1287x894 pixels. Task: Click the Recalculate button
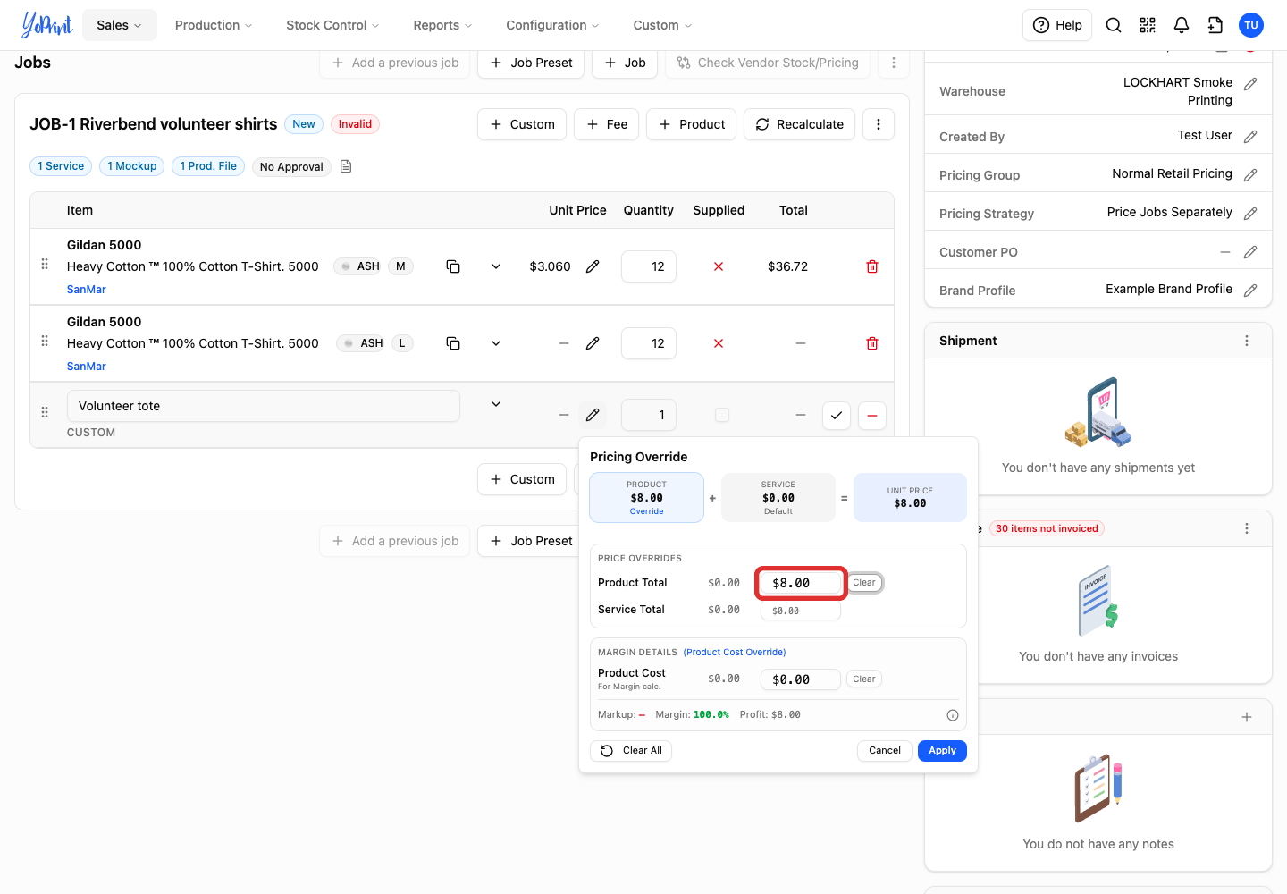[x=799, y=124]
